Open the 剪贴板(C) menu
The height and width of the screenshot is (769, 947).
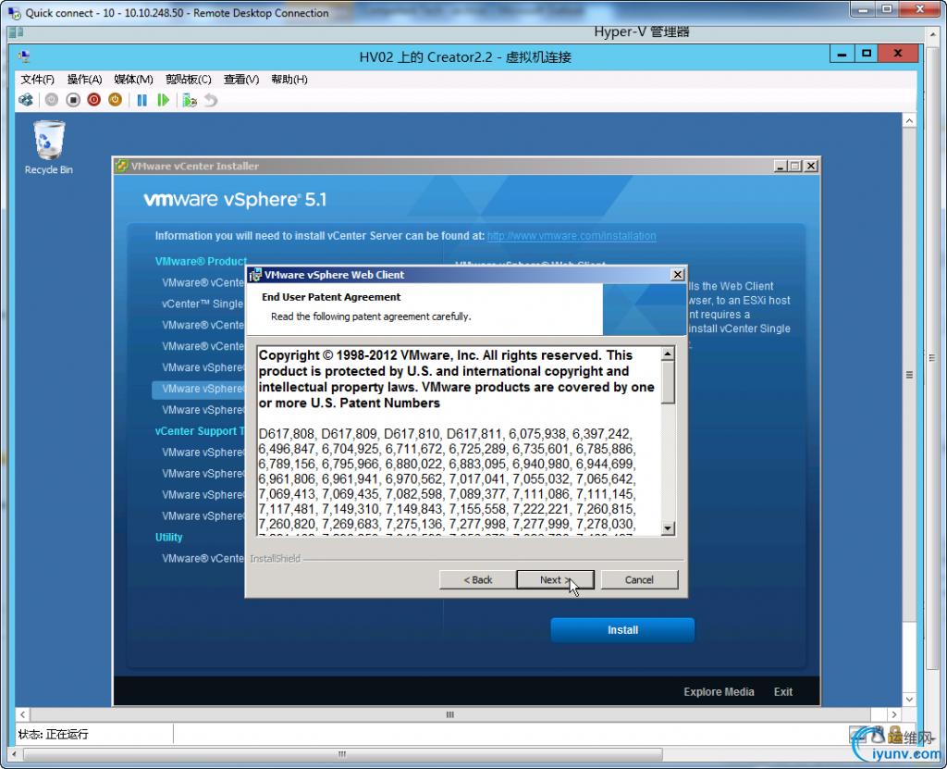(189, 80)
